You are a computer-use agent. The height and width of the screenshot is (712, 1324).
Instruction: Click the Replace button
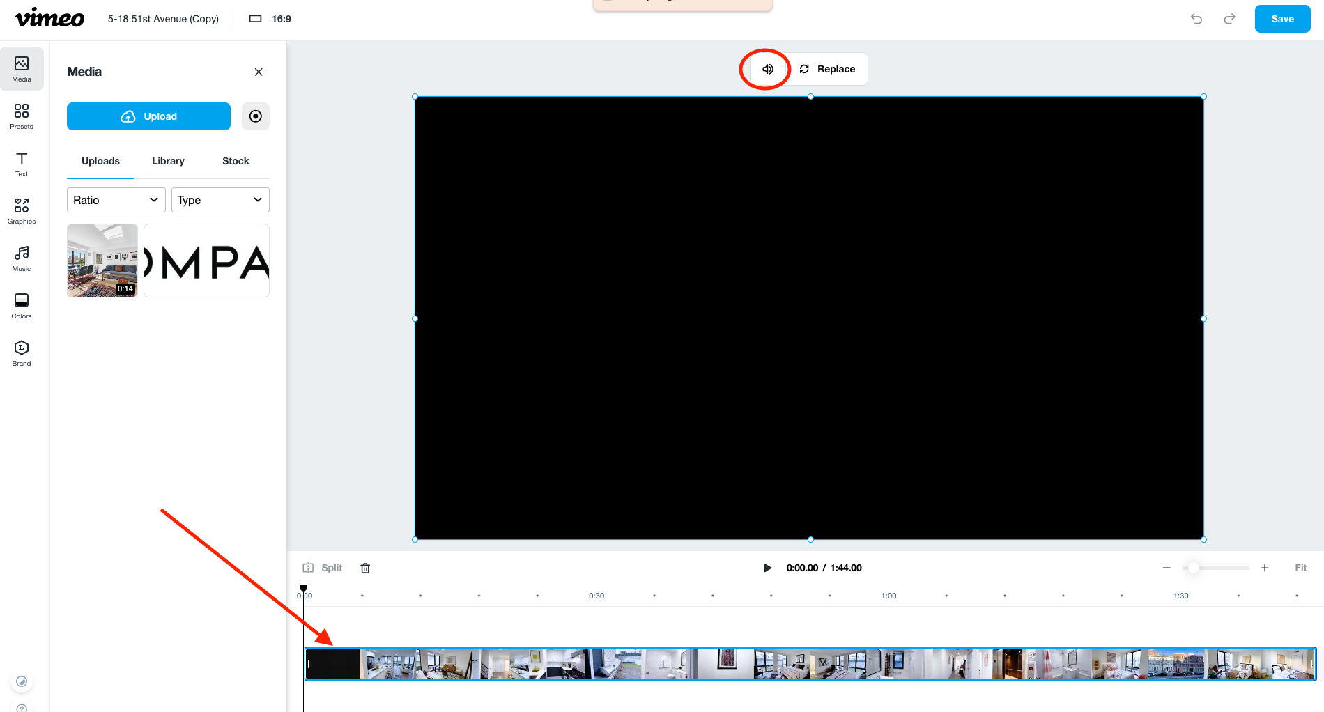tap(827, 69)
